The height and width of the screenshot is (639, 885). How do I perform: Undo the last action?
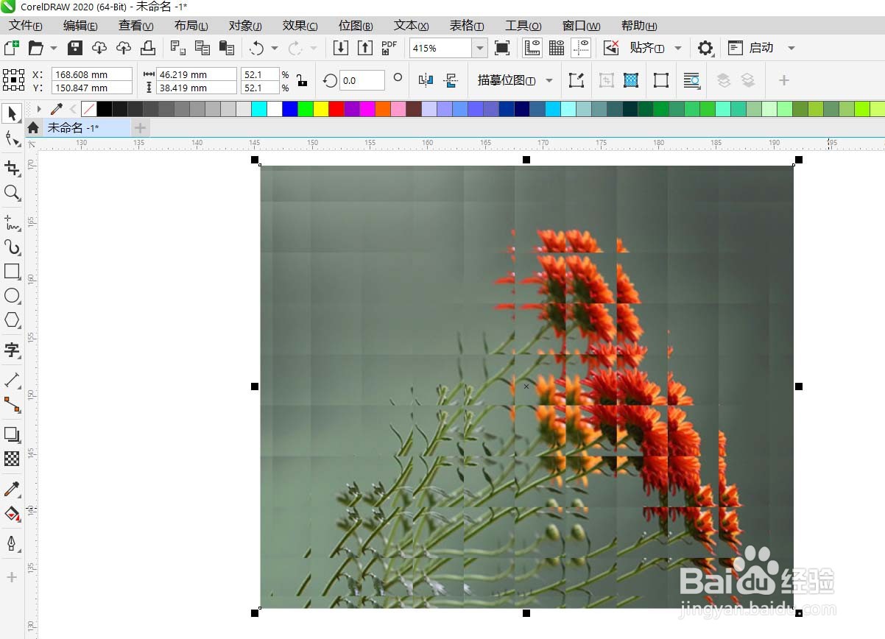[256, 48]
